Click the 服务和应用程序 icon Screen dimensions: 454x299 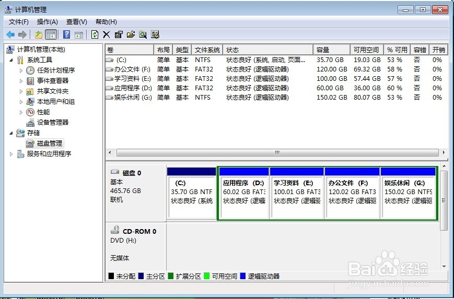point(20,154)
